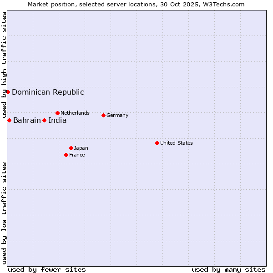Click the Japan label text

click(81, 148)
